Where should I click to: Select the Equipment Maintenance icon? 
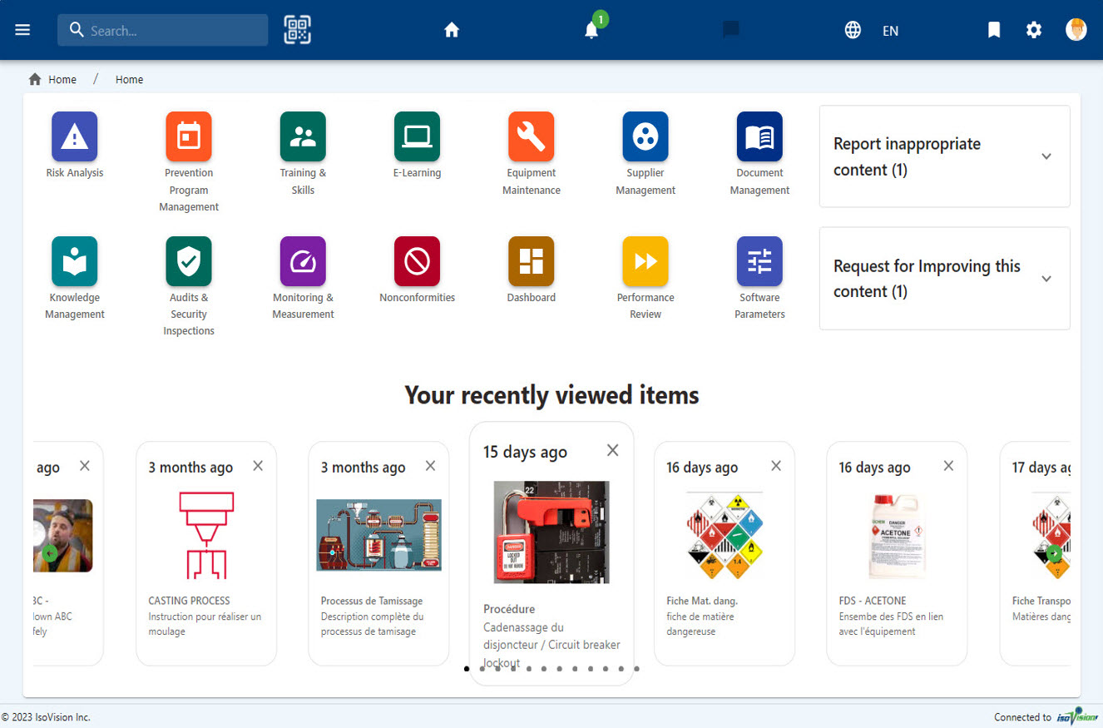tap(531, 136)
